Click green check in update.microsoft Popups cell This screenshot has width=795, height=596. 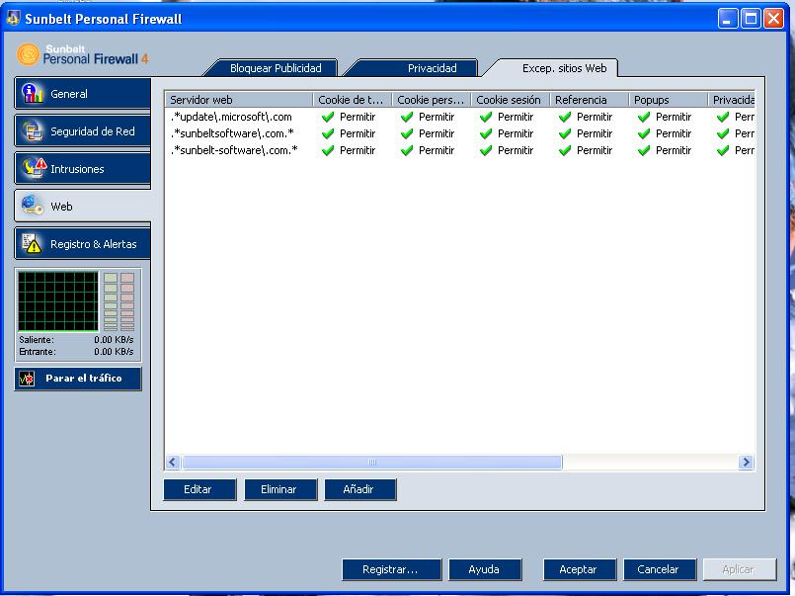pos(645,118)
